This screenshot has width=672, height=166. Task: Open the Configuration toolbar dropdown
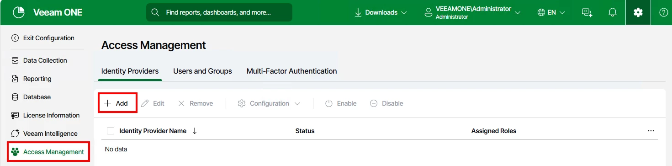point(269,103)
